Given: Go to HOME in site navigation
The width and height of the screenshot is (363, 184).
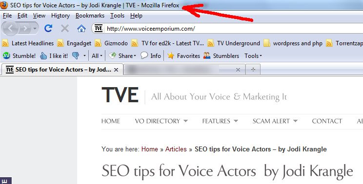Looking at the screenshot, I should tap(111, 121).
